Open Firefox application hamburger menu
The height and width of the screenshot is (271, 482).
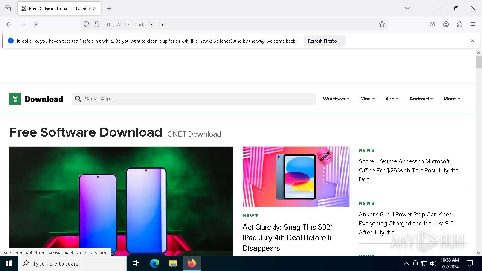click(473, 24)
